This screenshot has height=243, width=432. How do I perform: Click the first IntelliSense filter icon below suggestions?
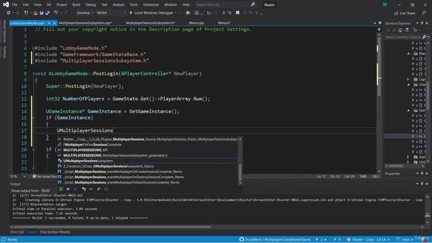click(61, 189)
